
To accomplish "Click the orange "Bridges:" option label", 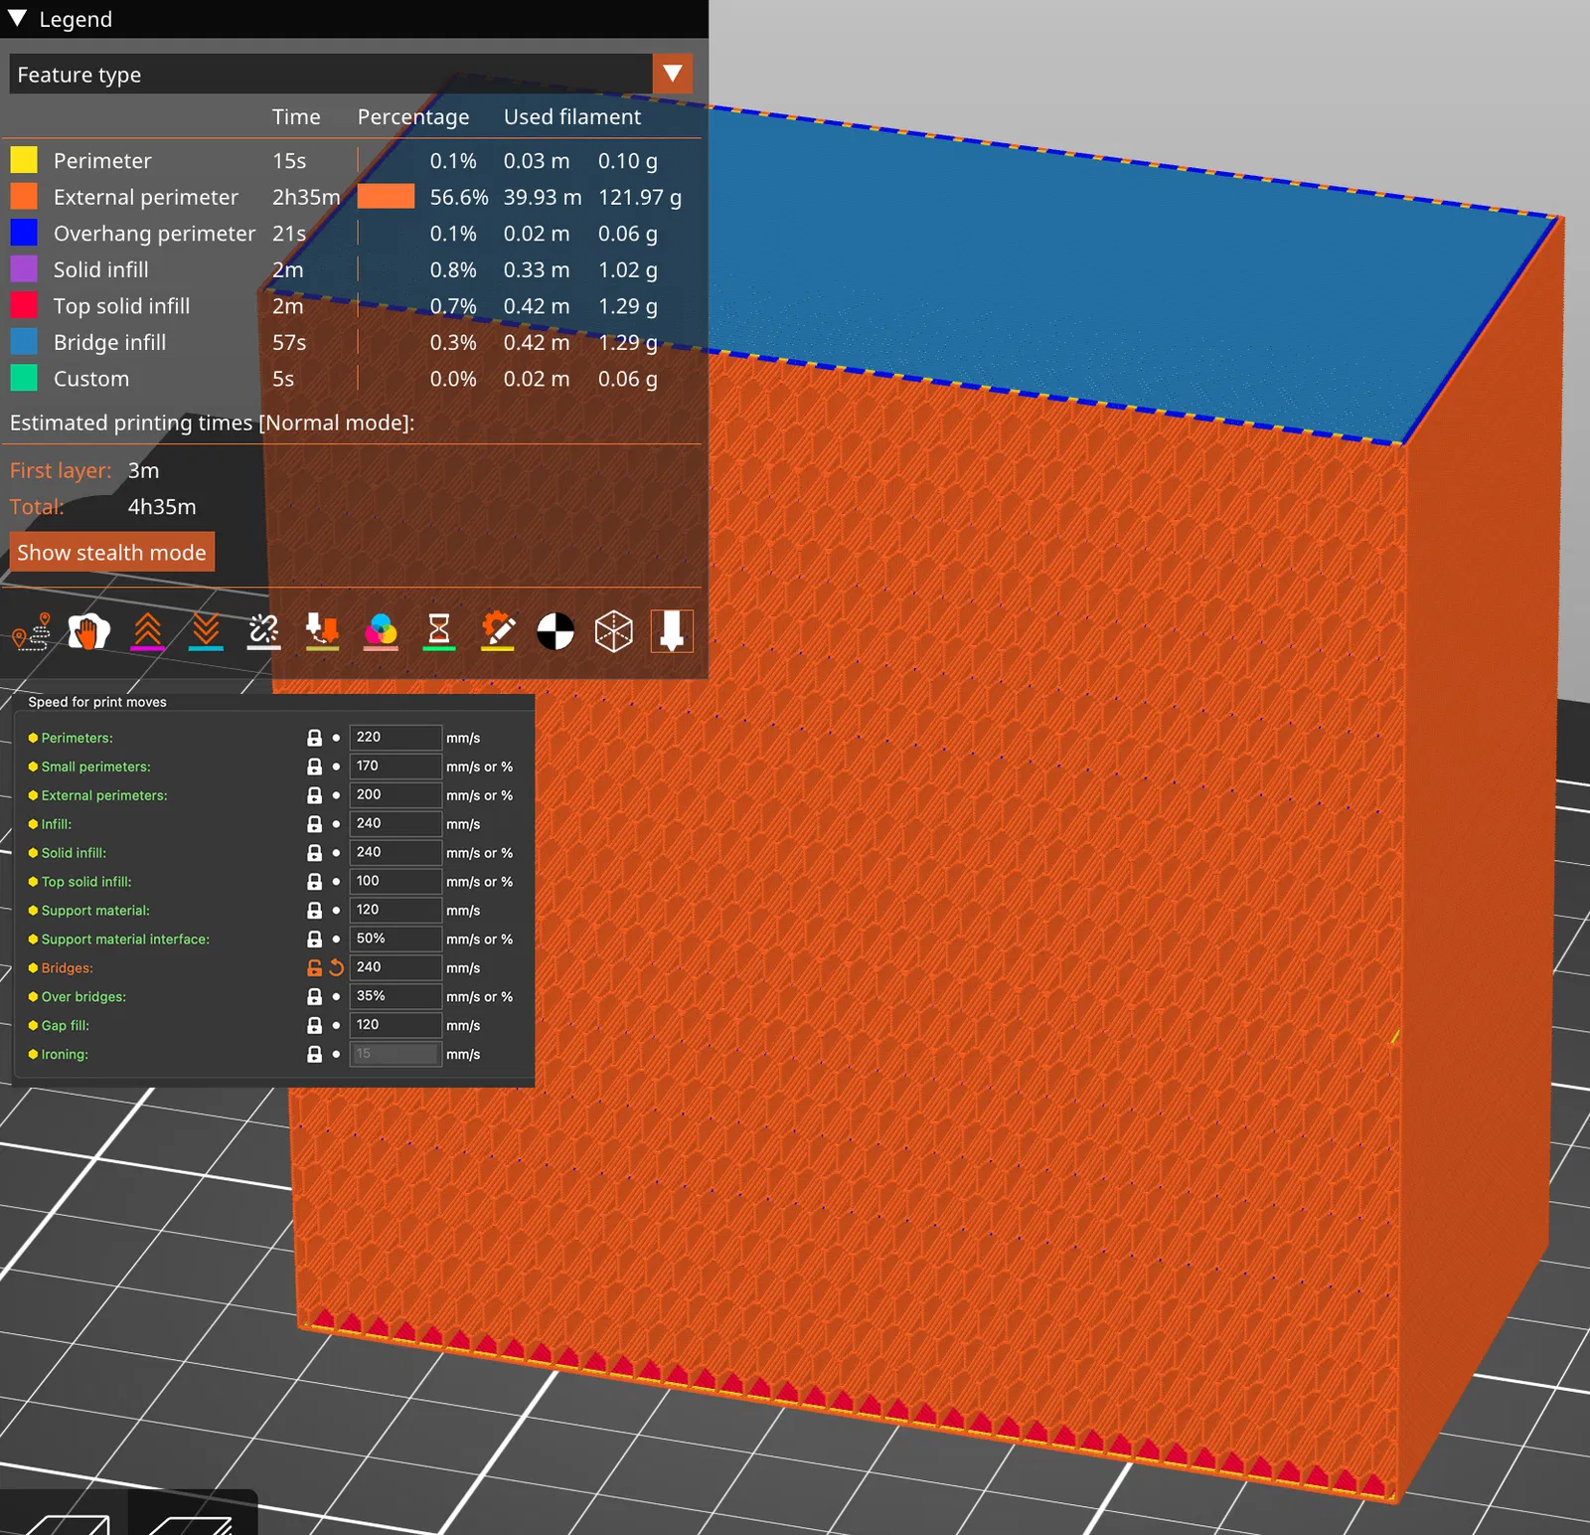I will 68,968.
